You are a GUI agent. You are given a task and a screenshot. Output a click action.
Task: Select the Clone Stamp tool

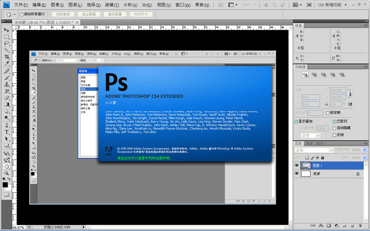point(7,84)
